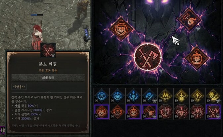Select the yellow spiky burst perk
This screenshot has height=137, width=223.
[x=165, y=96]
